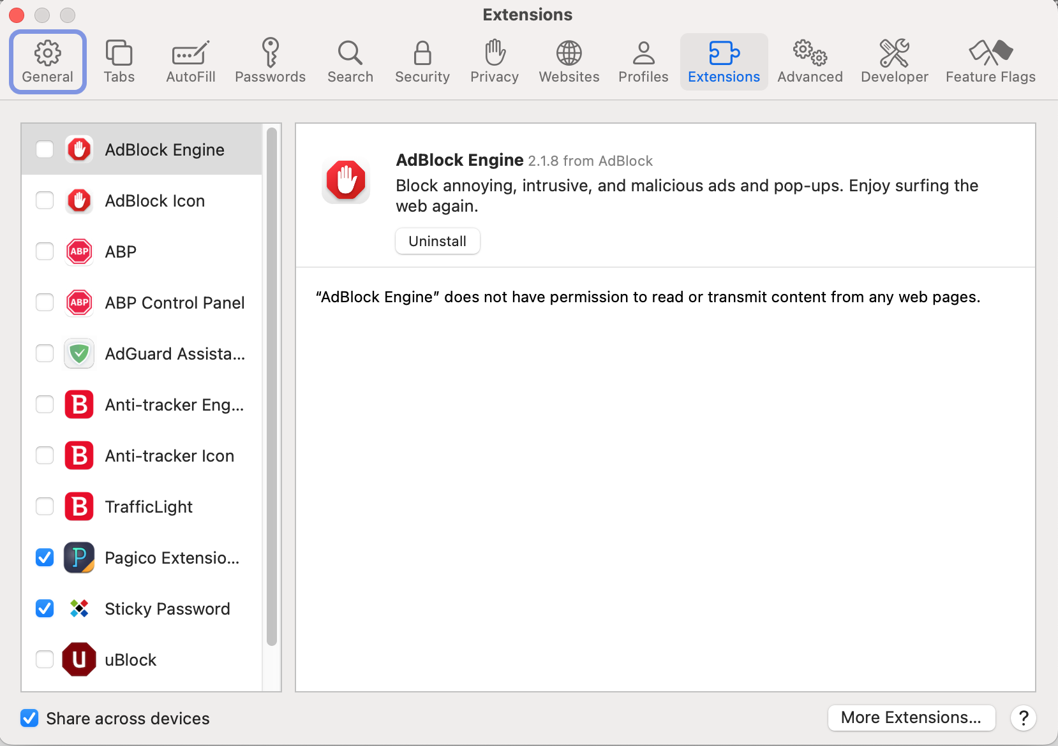Enable the AdGuard Assistant checkbox

point(45,353)
